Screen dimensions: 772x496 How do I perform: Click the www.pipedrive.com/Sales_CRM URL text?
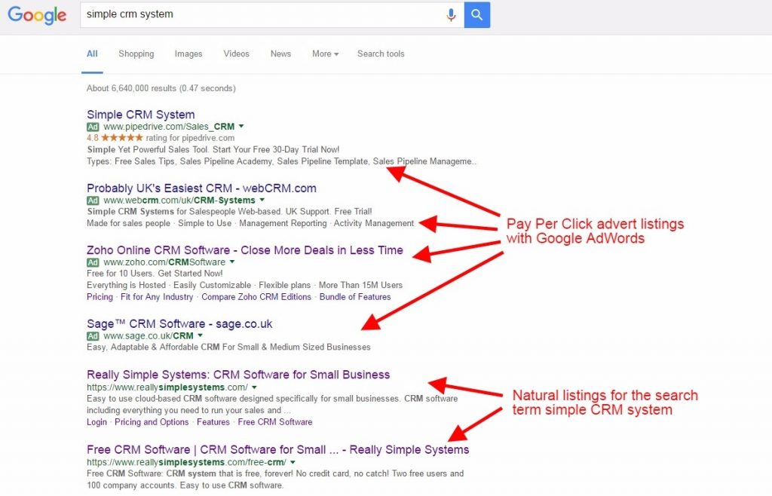click(x=169, y=127)
